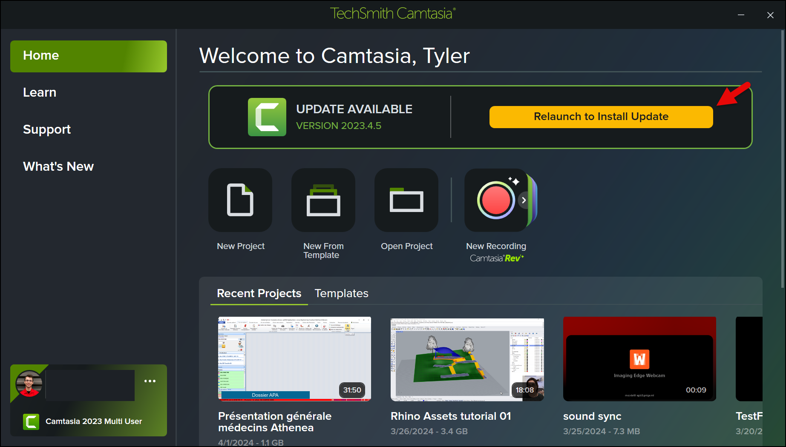The width and height of the screenshot is (786, 447).
Task: Click Relaunch to Install Update button
Action: 601,117
